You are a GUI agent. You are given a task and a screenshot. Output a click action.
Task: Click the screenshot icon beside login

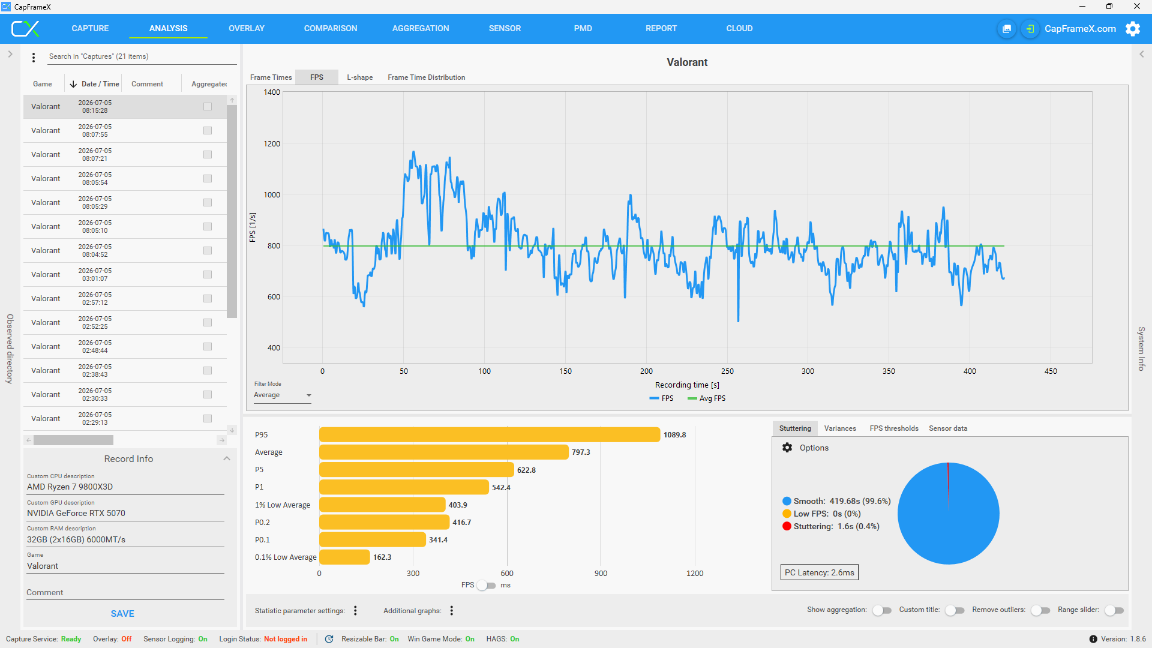pos(1007,29)
